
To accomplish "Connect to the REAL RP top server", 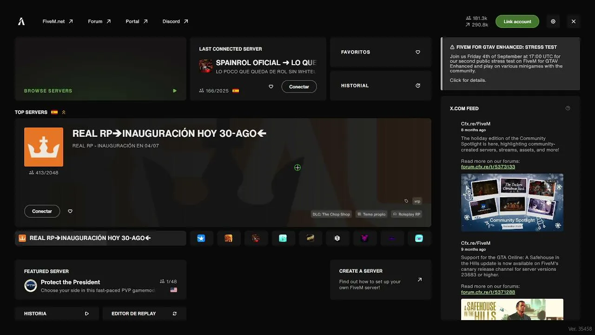I will 42,211.
